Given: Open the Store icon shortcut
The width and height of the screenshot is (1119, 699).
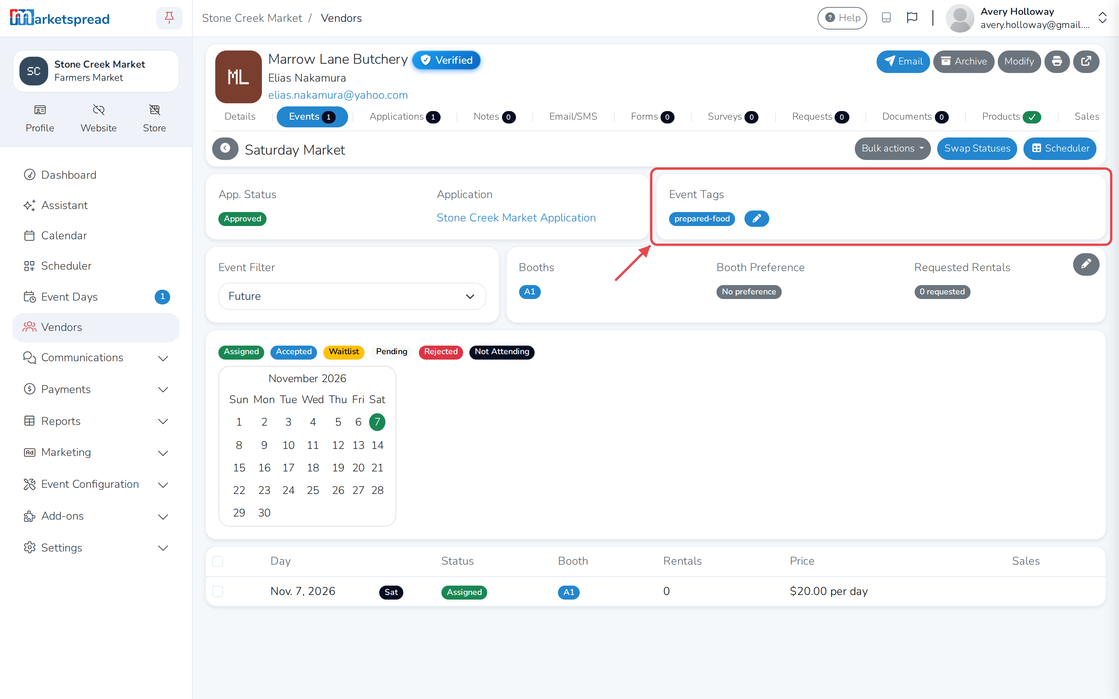Looking at the screenshot, I should click(x=154, y=118).
